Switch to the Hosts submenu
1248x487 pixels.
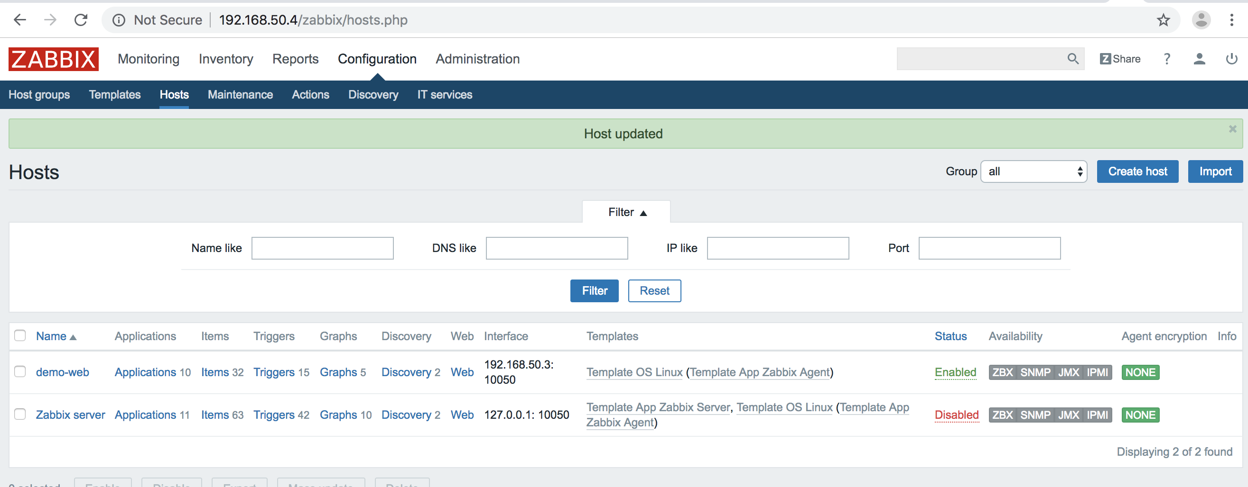pos(174,95)
